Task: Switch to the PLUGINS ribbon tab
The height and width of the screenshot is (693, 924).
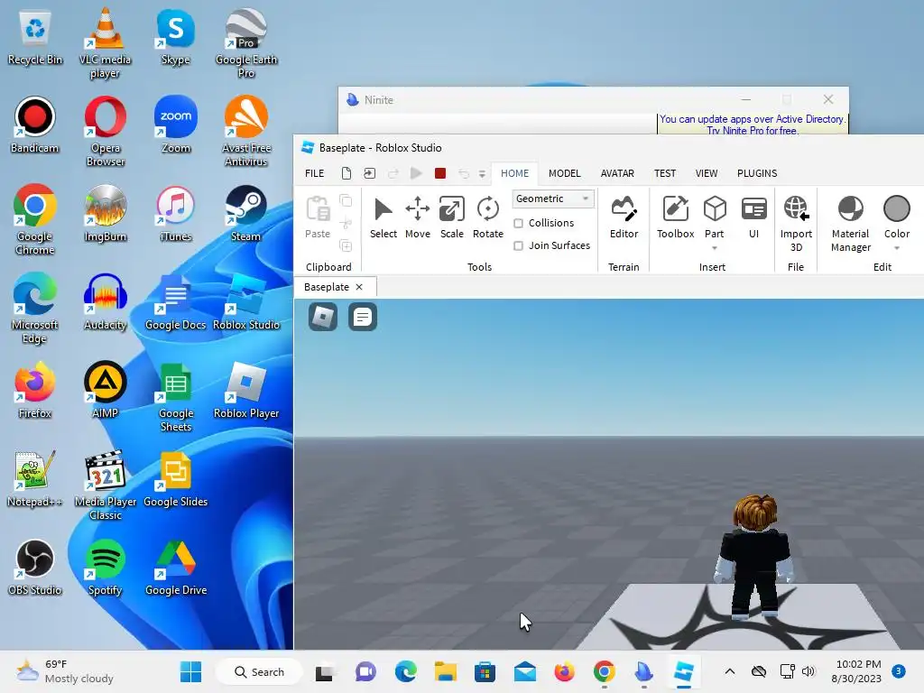Action: click(757, 173)
